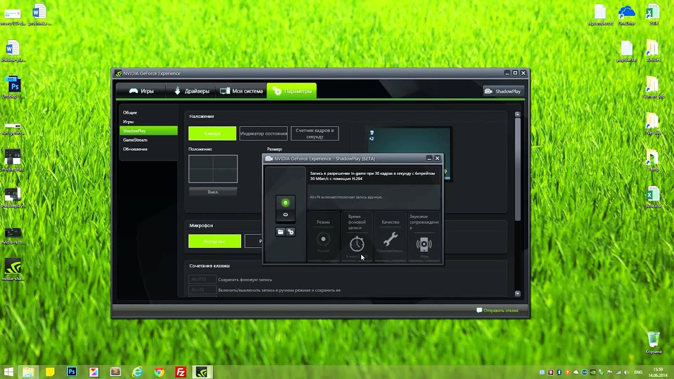The height and width of the screenshot is (379, 674).
Task: Switch to the Драйверы tab
Action: pyautogui.click(x=191, y=91)
